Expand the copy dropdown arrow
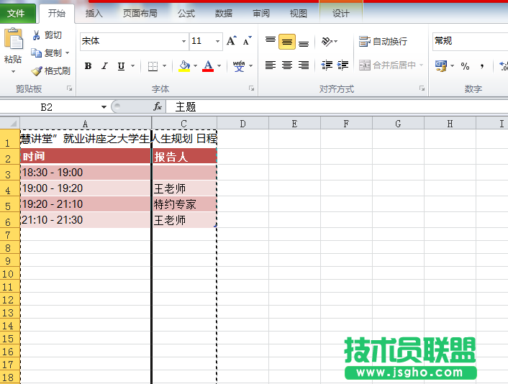The height and width of the screenshot is (384, 508). (68, 52)
